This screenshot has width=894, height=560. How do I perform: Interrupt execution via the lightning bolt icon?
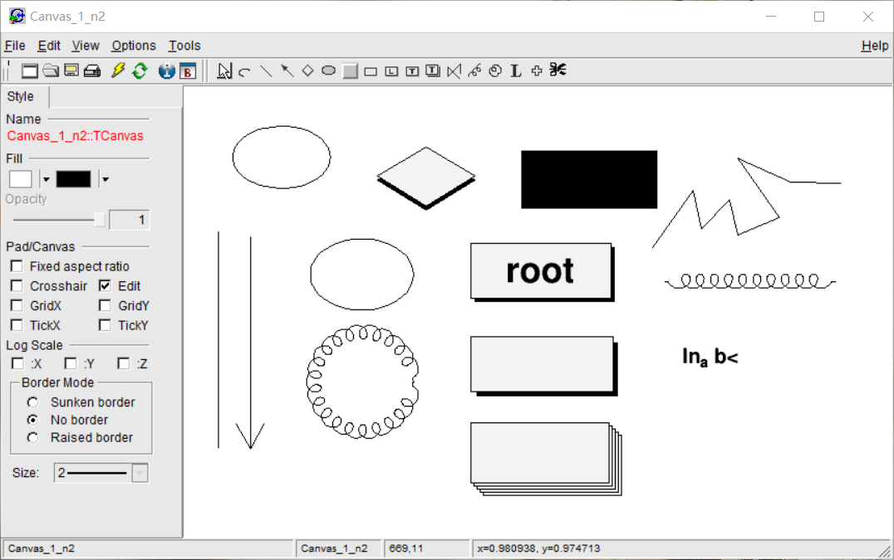click(x=117, y=71)
